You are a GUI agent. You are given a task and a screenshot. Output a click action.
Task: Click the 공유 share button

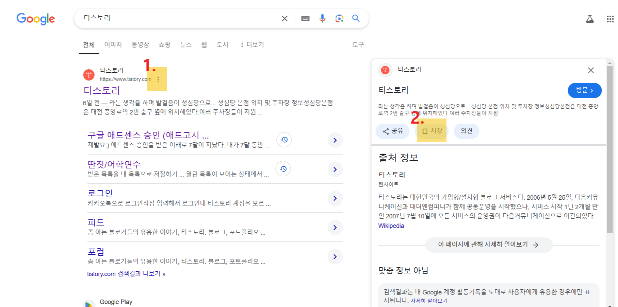(393, 131)
